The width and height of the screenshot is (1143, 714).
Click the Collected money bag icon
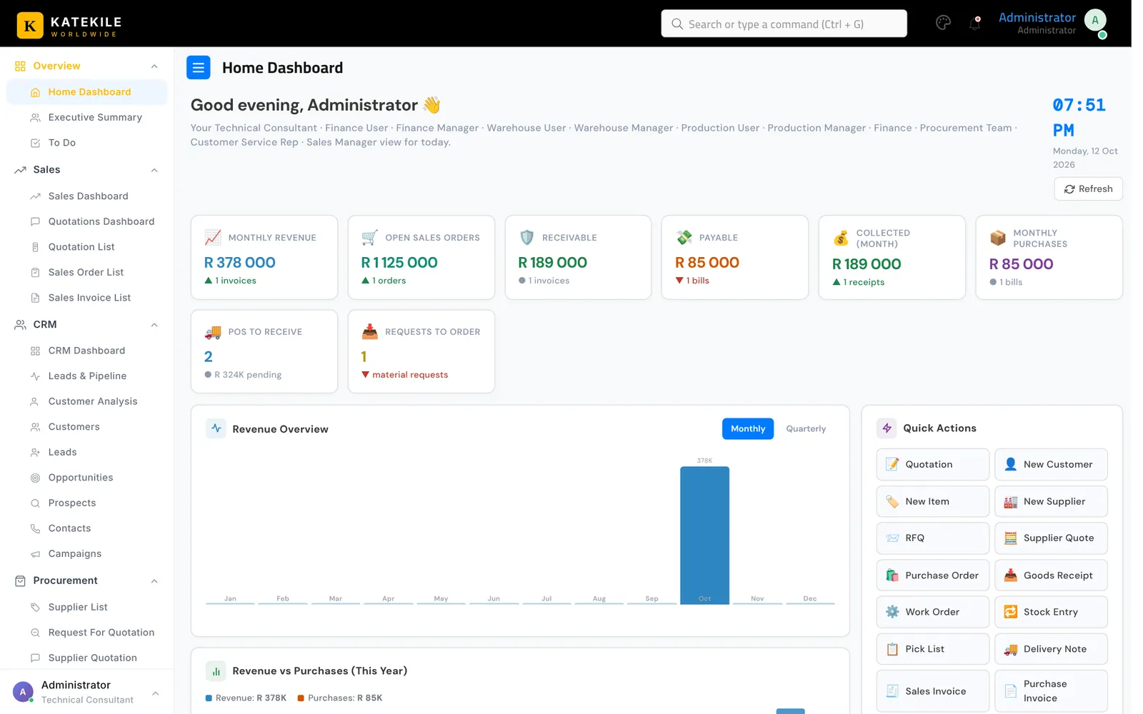pyautogui.click(x=841, y=238)
